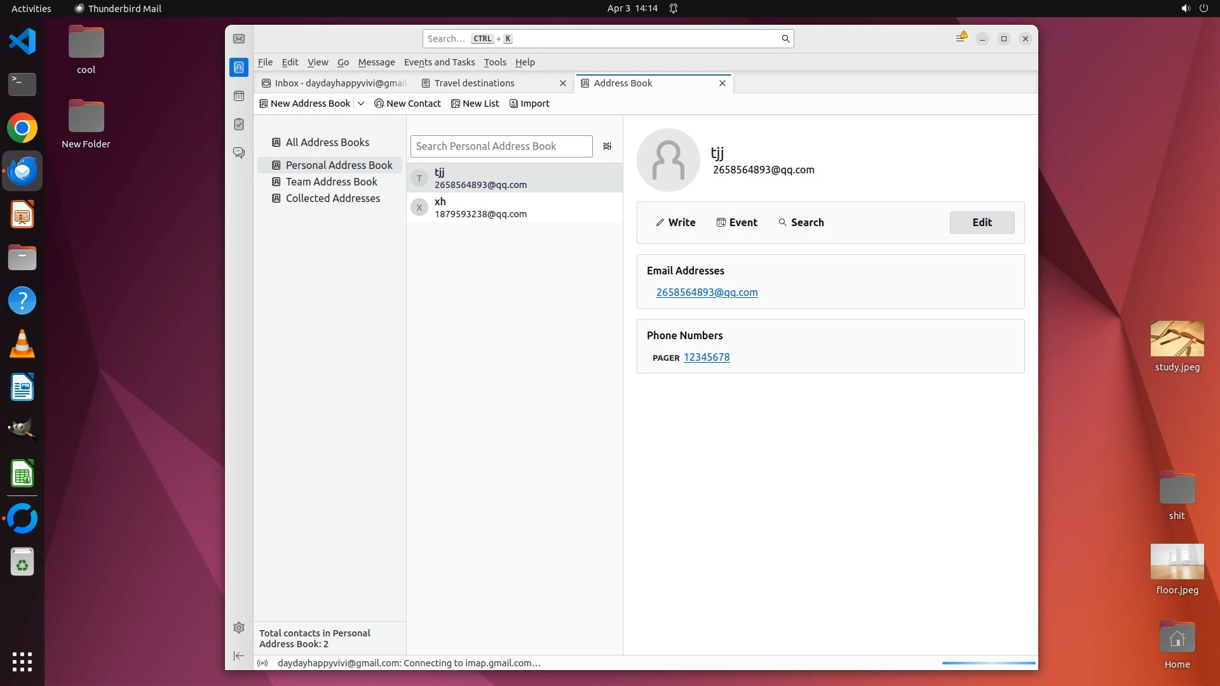
Task: Click online status icon in status bar
Action: pos(262,663)
